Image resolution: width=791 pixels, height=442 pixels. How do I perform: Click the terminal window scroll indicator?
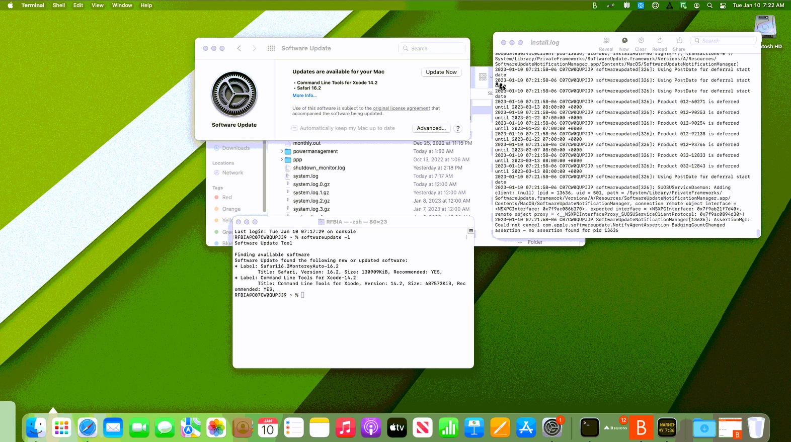[x=471, y=231]
